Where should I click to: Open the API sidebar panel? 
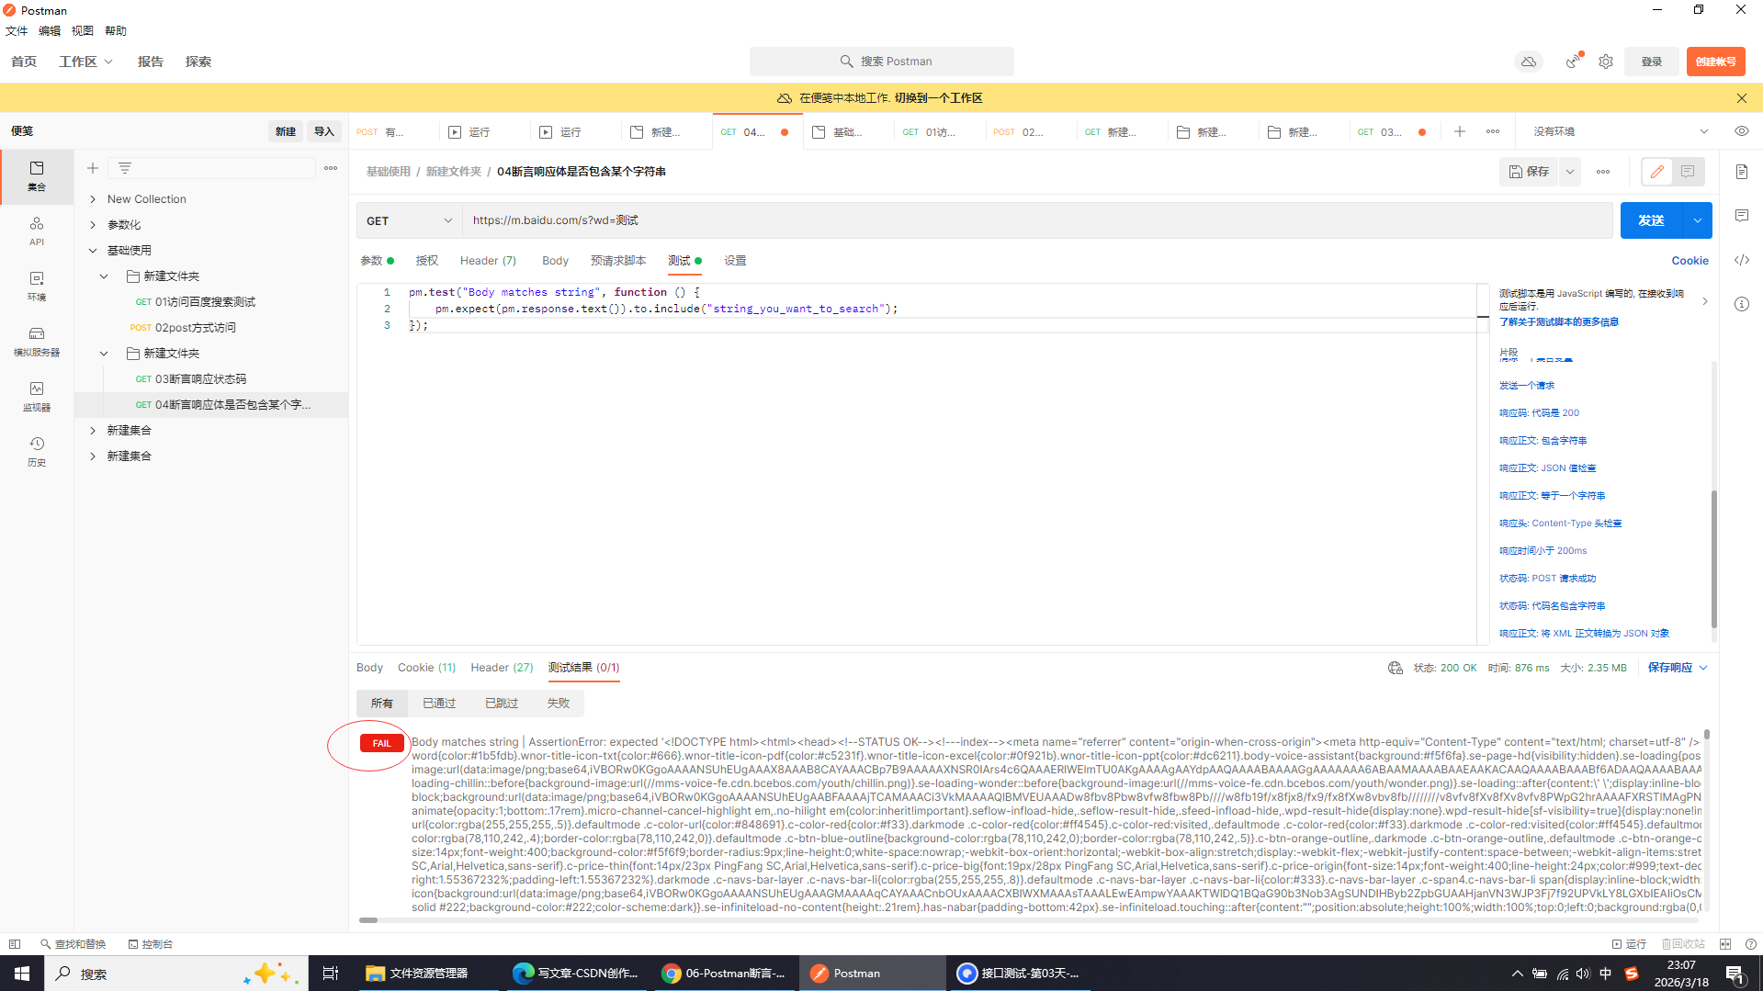point(37,231)
